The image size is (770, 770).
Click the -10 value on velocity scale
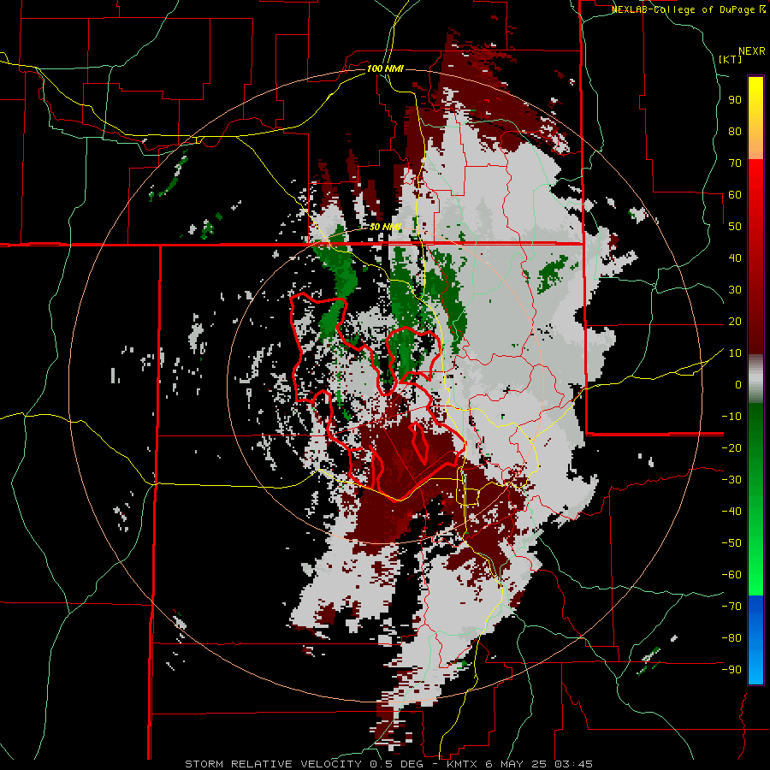click(731, 417)
